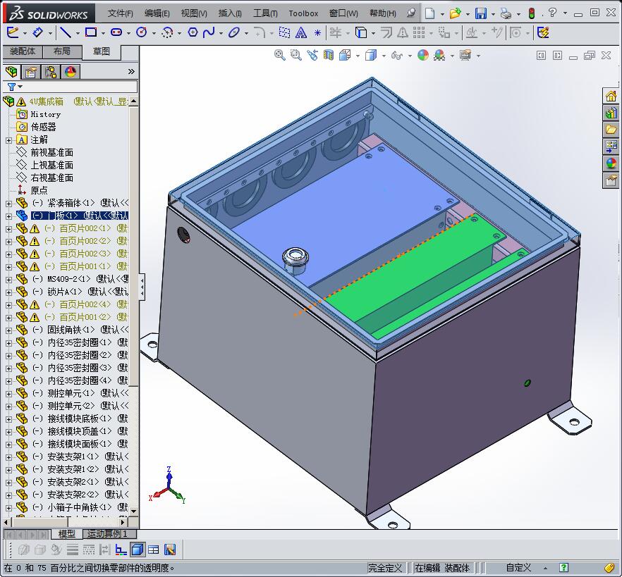Select the Point sketch tool
The width and height of the screenshot is (622, 577).
[317, 32]
